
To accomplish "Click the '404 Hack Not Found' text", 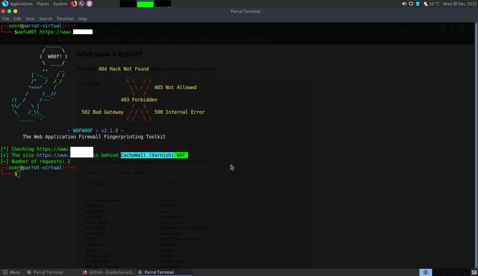I will 123,69.
